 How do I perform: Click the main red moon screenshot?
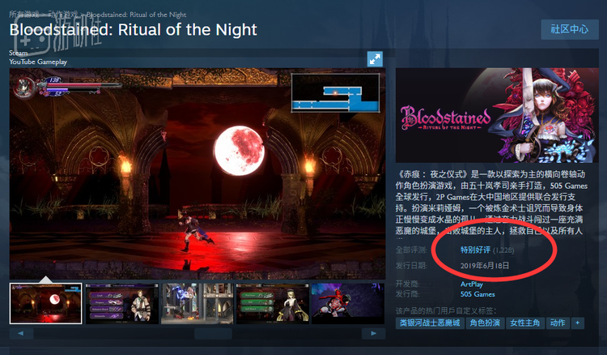(x=197, y=173)
